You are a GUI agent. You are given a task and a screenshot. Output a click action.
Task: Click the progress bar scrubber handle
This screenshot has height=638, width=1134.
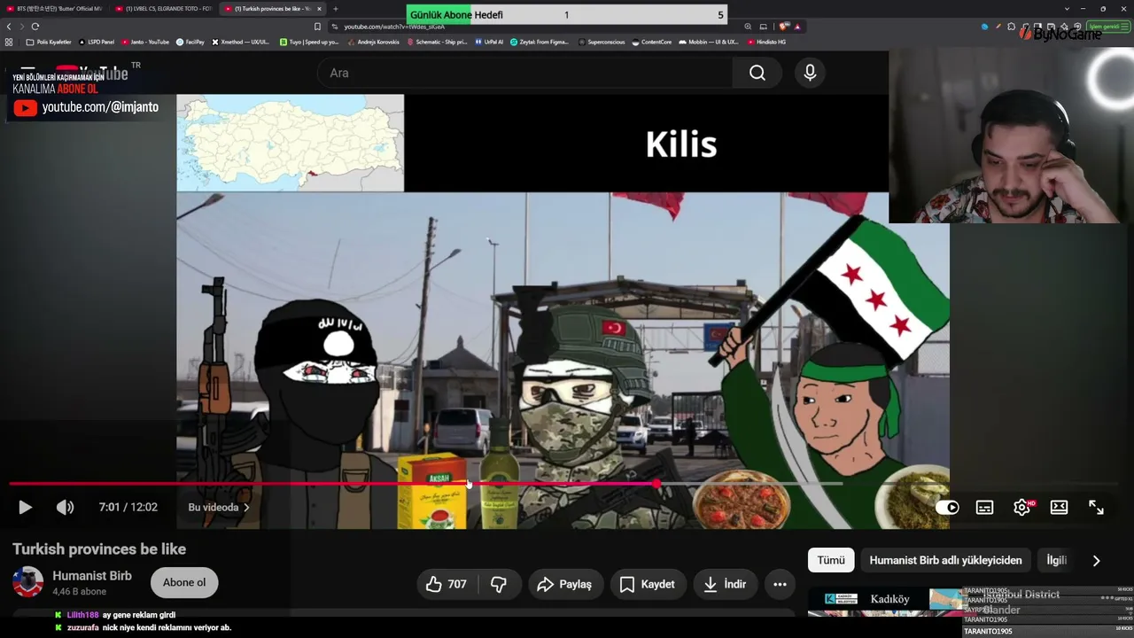(x=656, y=484)
